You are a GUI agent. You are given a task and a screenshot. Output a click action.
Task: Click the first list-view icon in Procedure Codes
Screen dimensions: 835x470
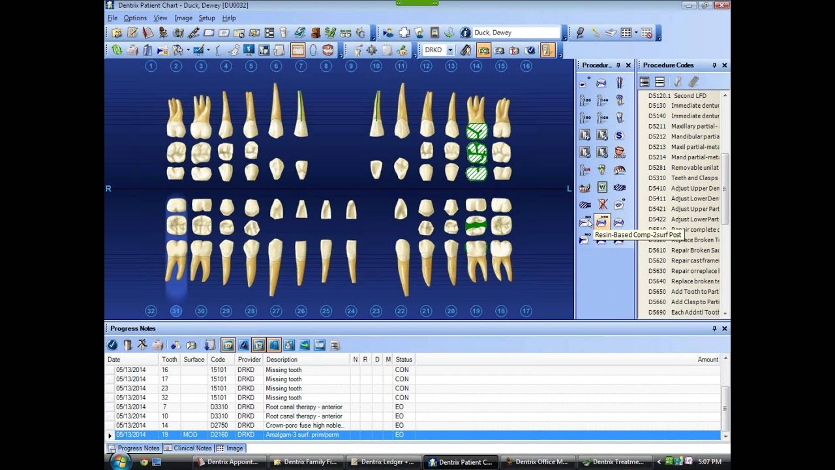coord(645,82)
